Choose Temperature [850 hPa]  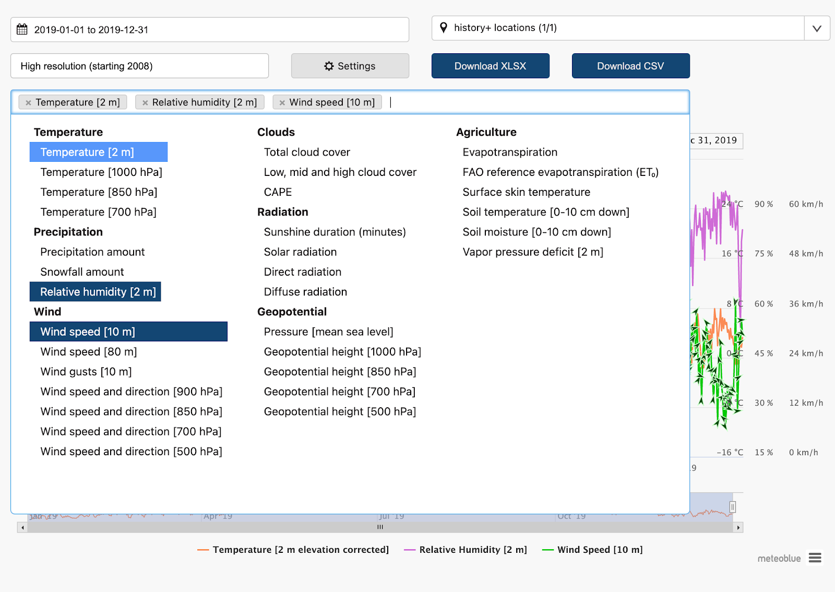99,192
